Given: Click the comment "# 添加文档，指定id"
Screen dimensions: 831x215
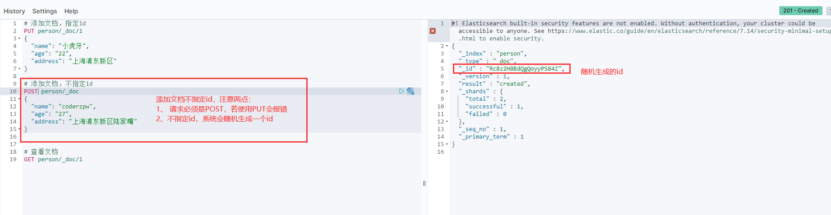Looking at the screenshot, I should [55, 24].
